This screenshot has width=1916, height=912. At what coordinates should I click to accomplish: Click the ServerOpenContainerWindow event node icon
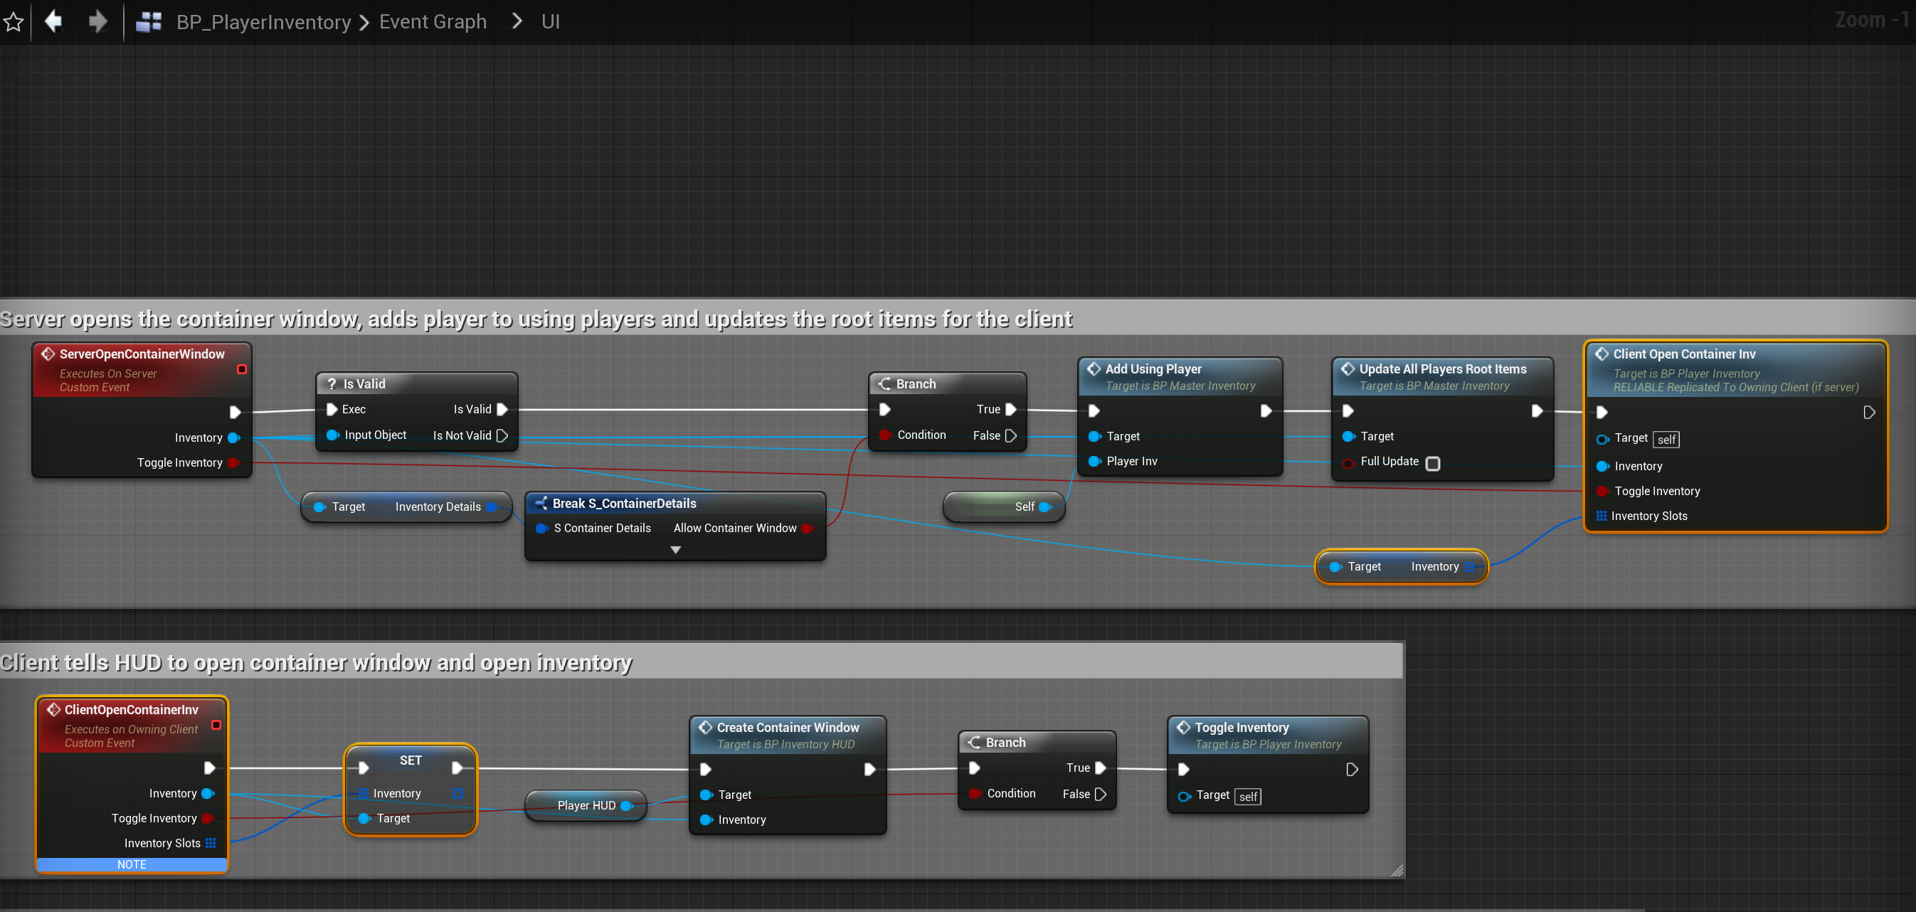pyautogui.click(x=48, y=354)
